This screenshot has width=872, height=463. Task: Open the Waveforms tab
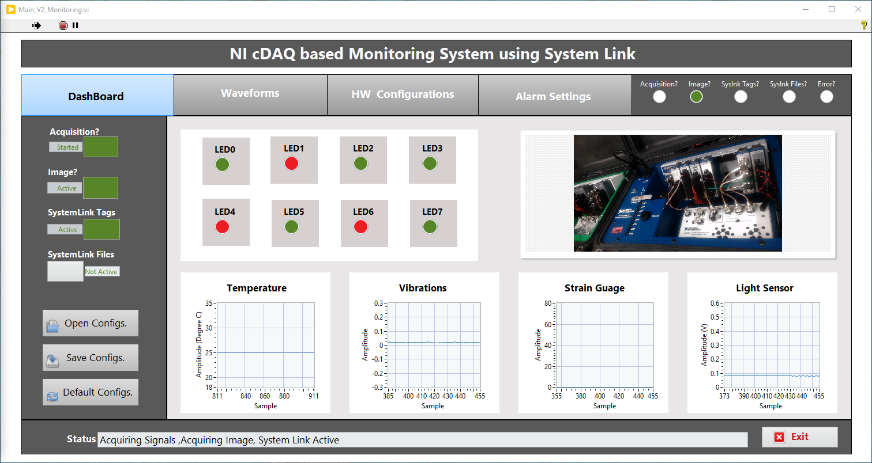(250, 95)
